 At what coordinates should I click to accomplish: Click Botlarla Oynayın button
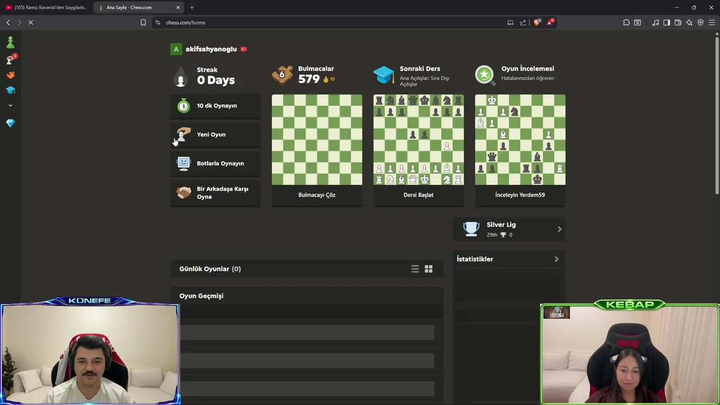pyautogui.click(x=215, y=163)
